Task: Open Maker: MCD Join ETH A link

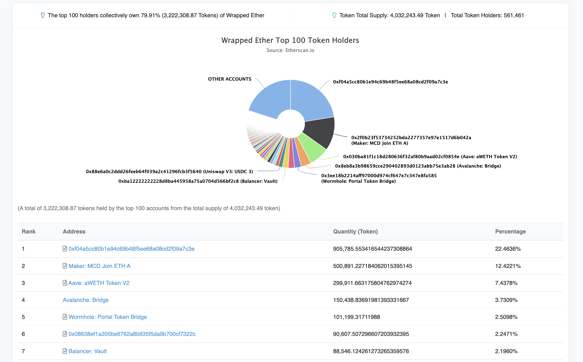Action: 99,266
